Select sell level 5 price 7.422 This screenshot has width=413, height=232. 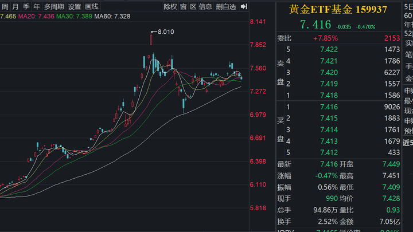[329, 49]
